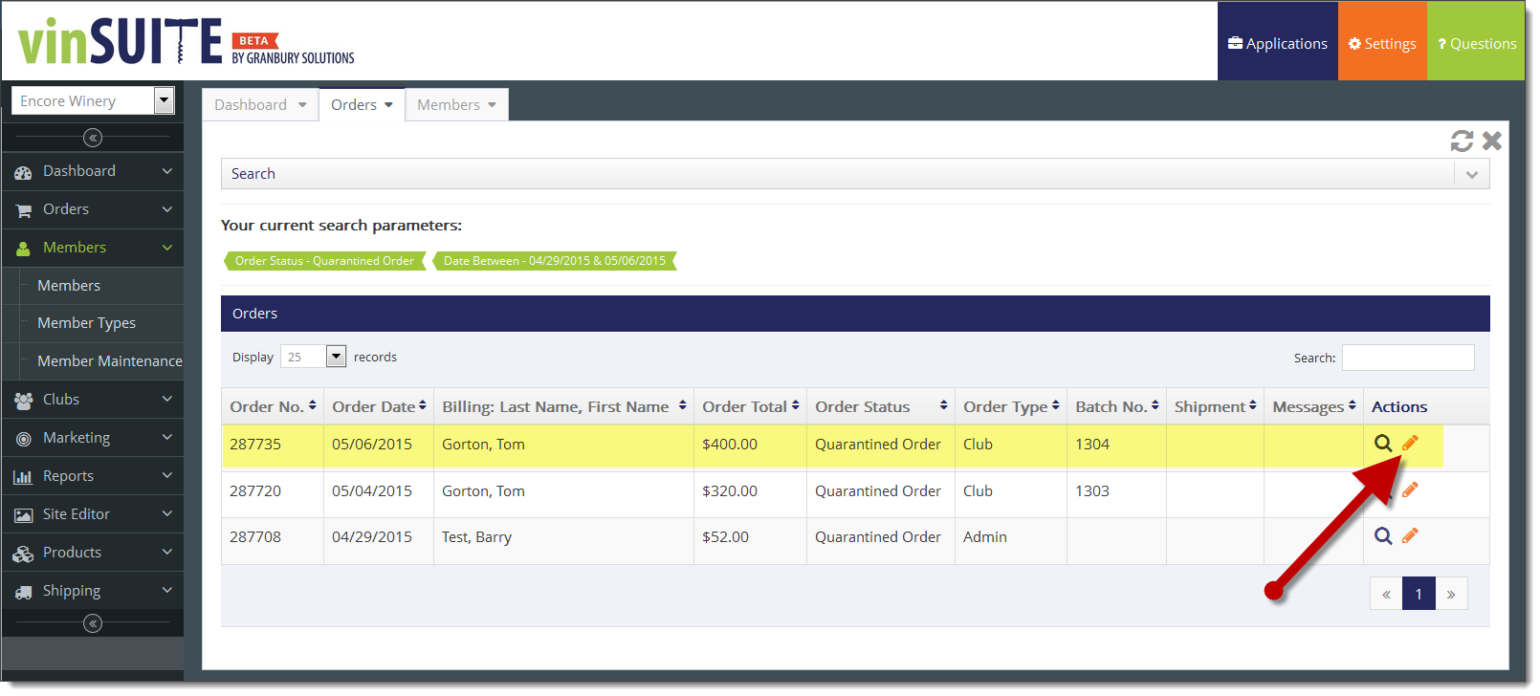Viewport: 1540px width, 696px height.
Task: Edit order 287708 with the pencil icon
Action: click(1410, 536)
